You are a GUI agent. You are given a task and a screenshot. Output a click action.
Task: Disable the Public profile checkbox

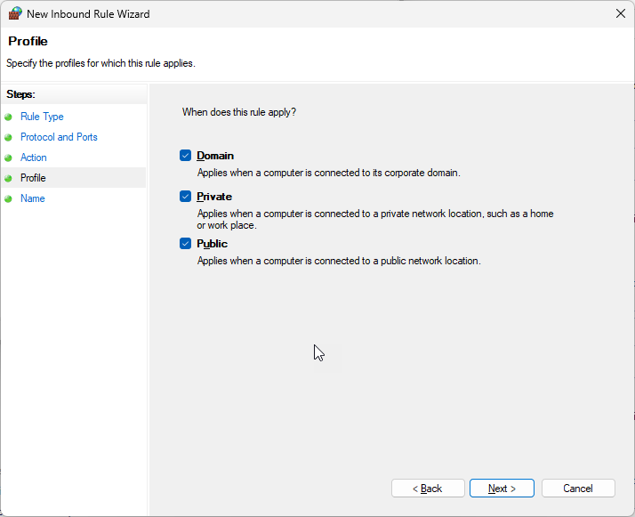pyautogui.click(x=186, y=244)
